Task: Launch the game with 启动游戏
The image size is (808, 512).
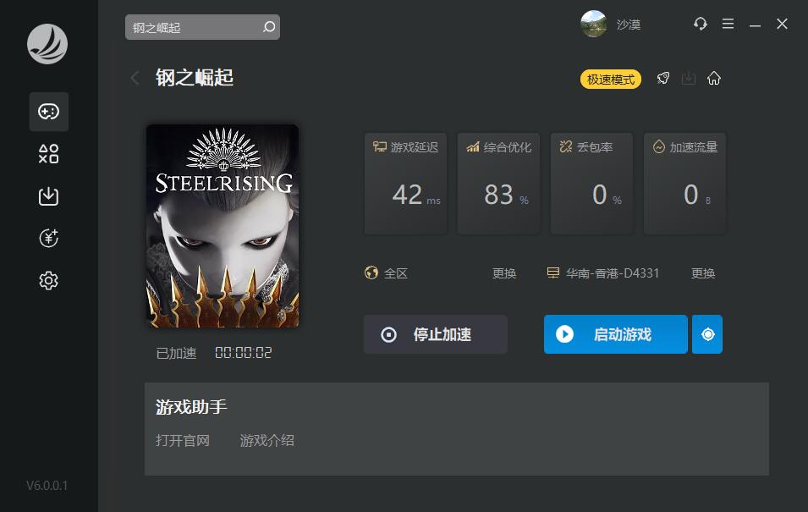Action: tap(616, 334)
